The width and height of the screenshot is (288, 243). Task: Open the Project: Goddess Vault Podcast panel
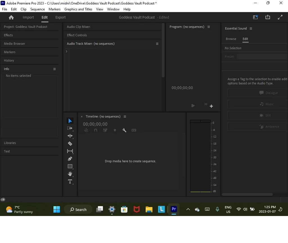(26, 27)
